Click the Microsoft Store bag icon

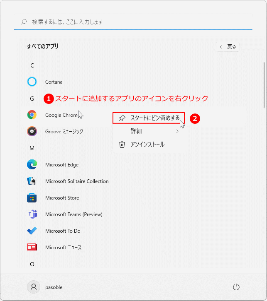(32, 198)
